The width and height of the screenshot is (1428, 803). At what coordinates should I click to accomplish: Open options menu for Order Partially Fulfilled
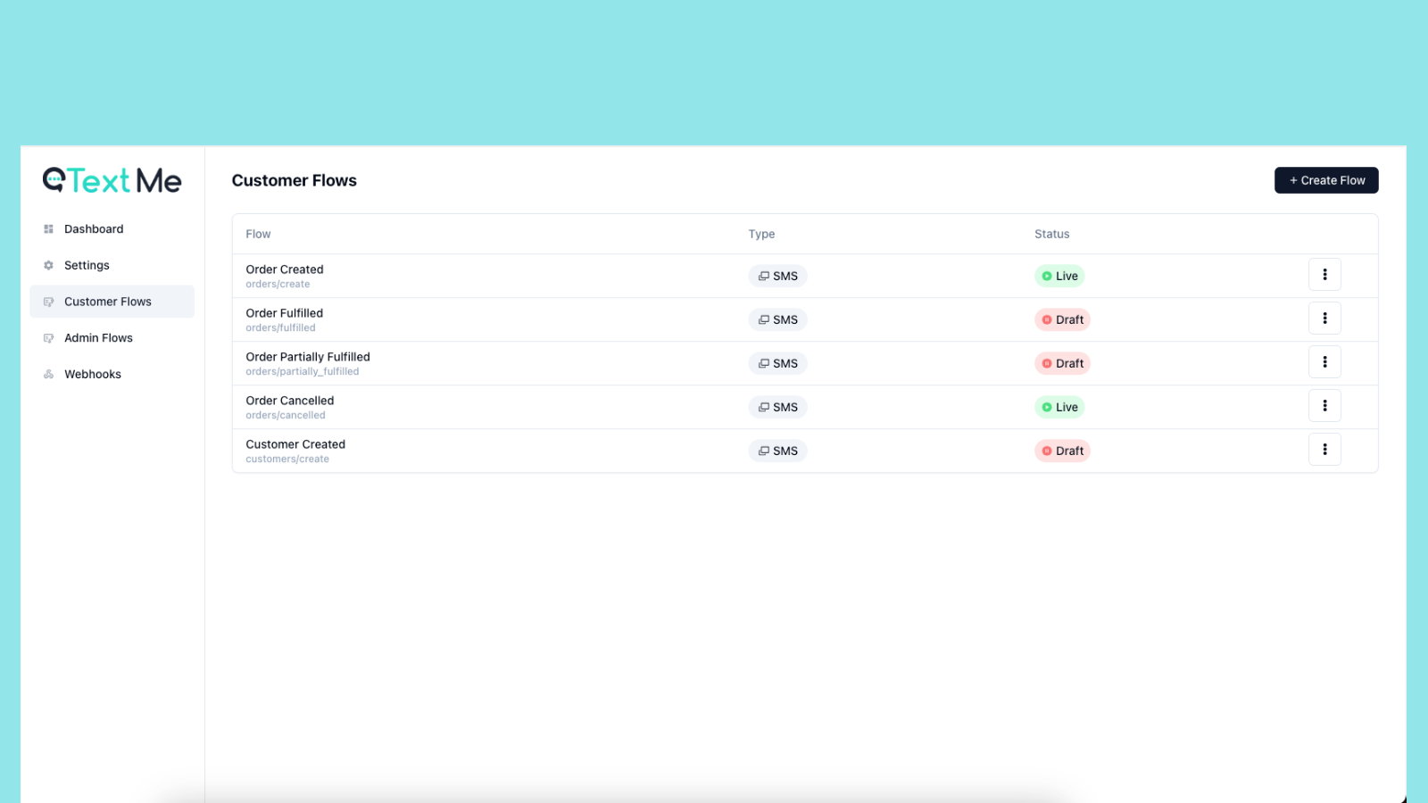tap(1324, 362)
